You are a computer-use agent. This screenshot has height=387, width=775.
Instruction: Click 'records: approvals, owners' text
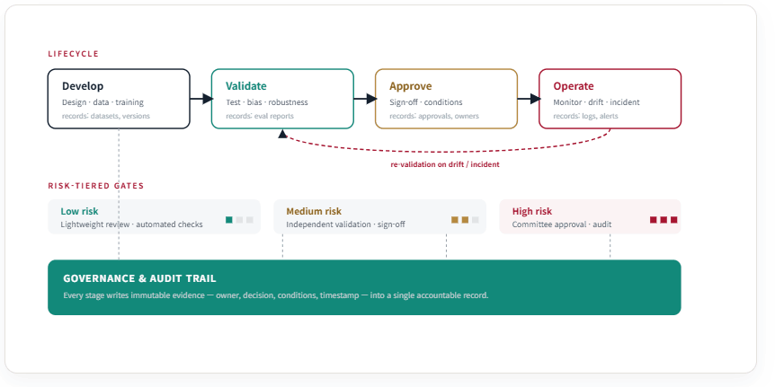[x=434, y=116]
